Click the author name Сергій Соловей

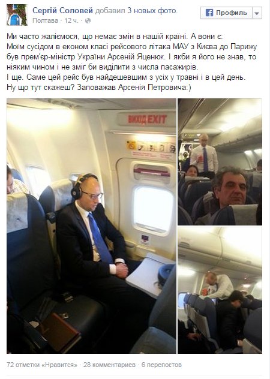point(62,10)
